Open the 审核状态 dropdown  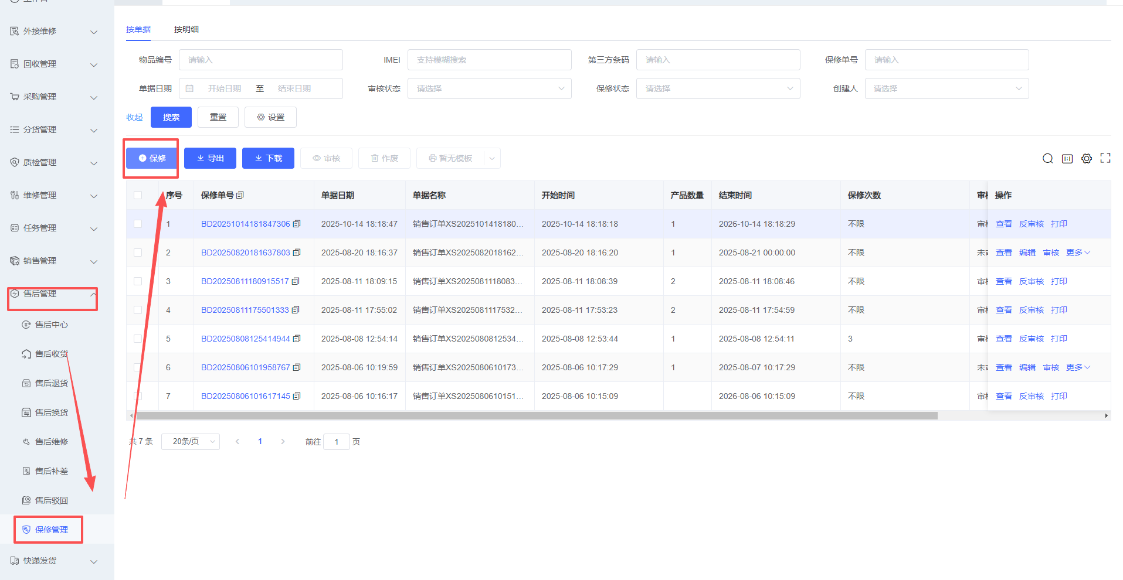coord(489,88)
